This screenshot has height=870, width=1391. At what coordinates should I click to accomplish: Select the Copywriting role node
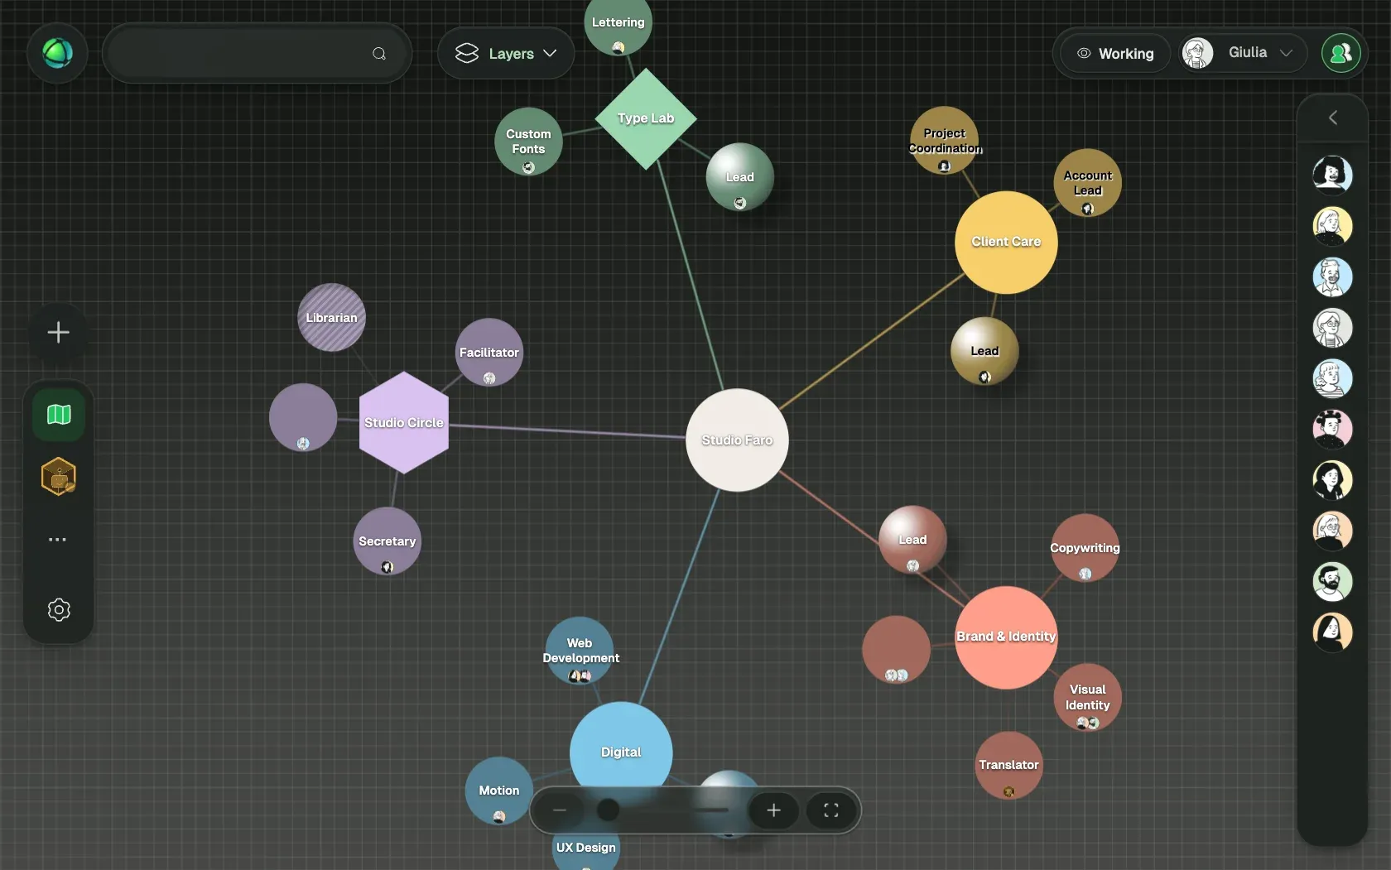(1085, 547)
